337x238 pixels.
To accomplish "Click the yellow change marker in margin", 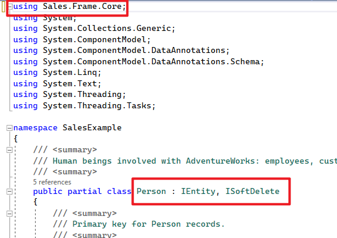I will point(3,7).
